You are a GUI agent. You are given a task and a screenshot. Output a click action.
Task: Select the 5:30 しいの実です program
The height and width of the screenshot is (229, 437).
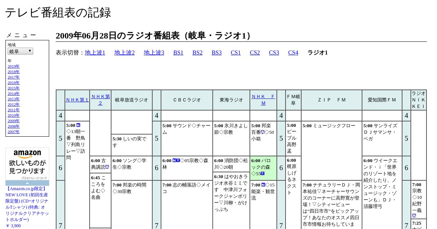coord(131,145)
